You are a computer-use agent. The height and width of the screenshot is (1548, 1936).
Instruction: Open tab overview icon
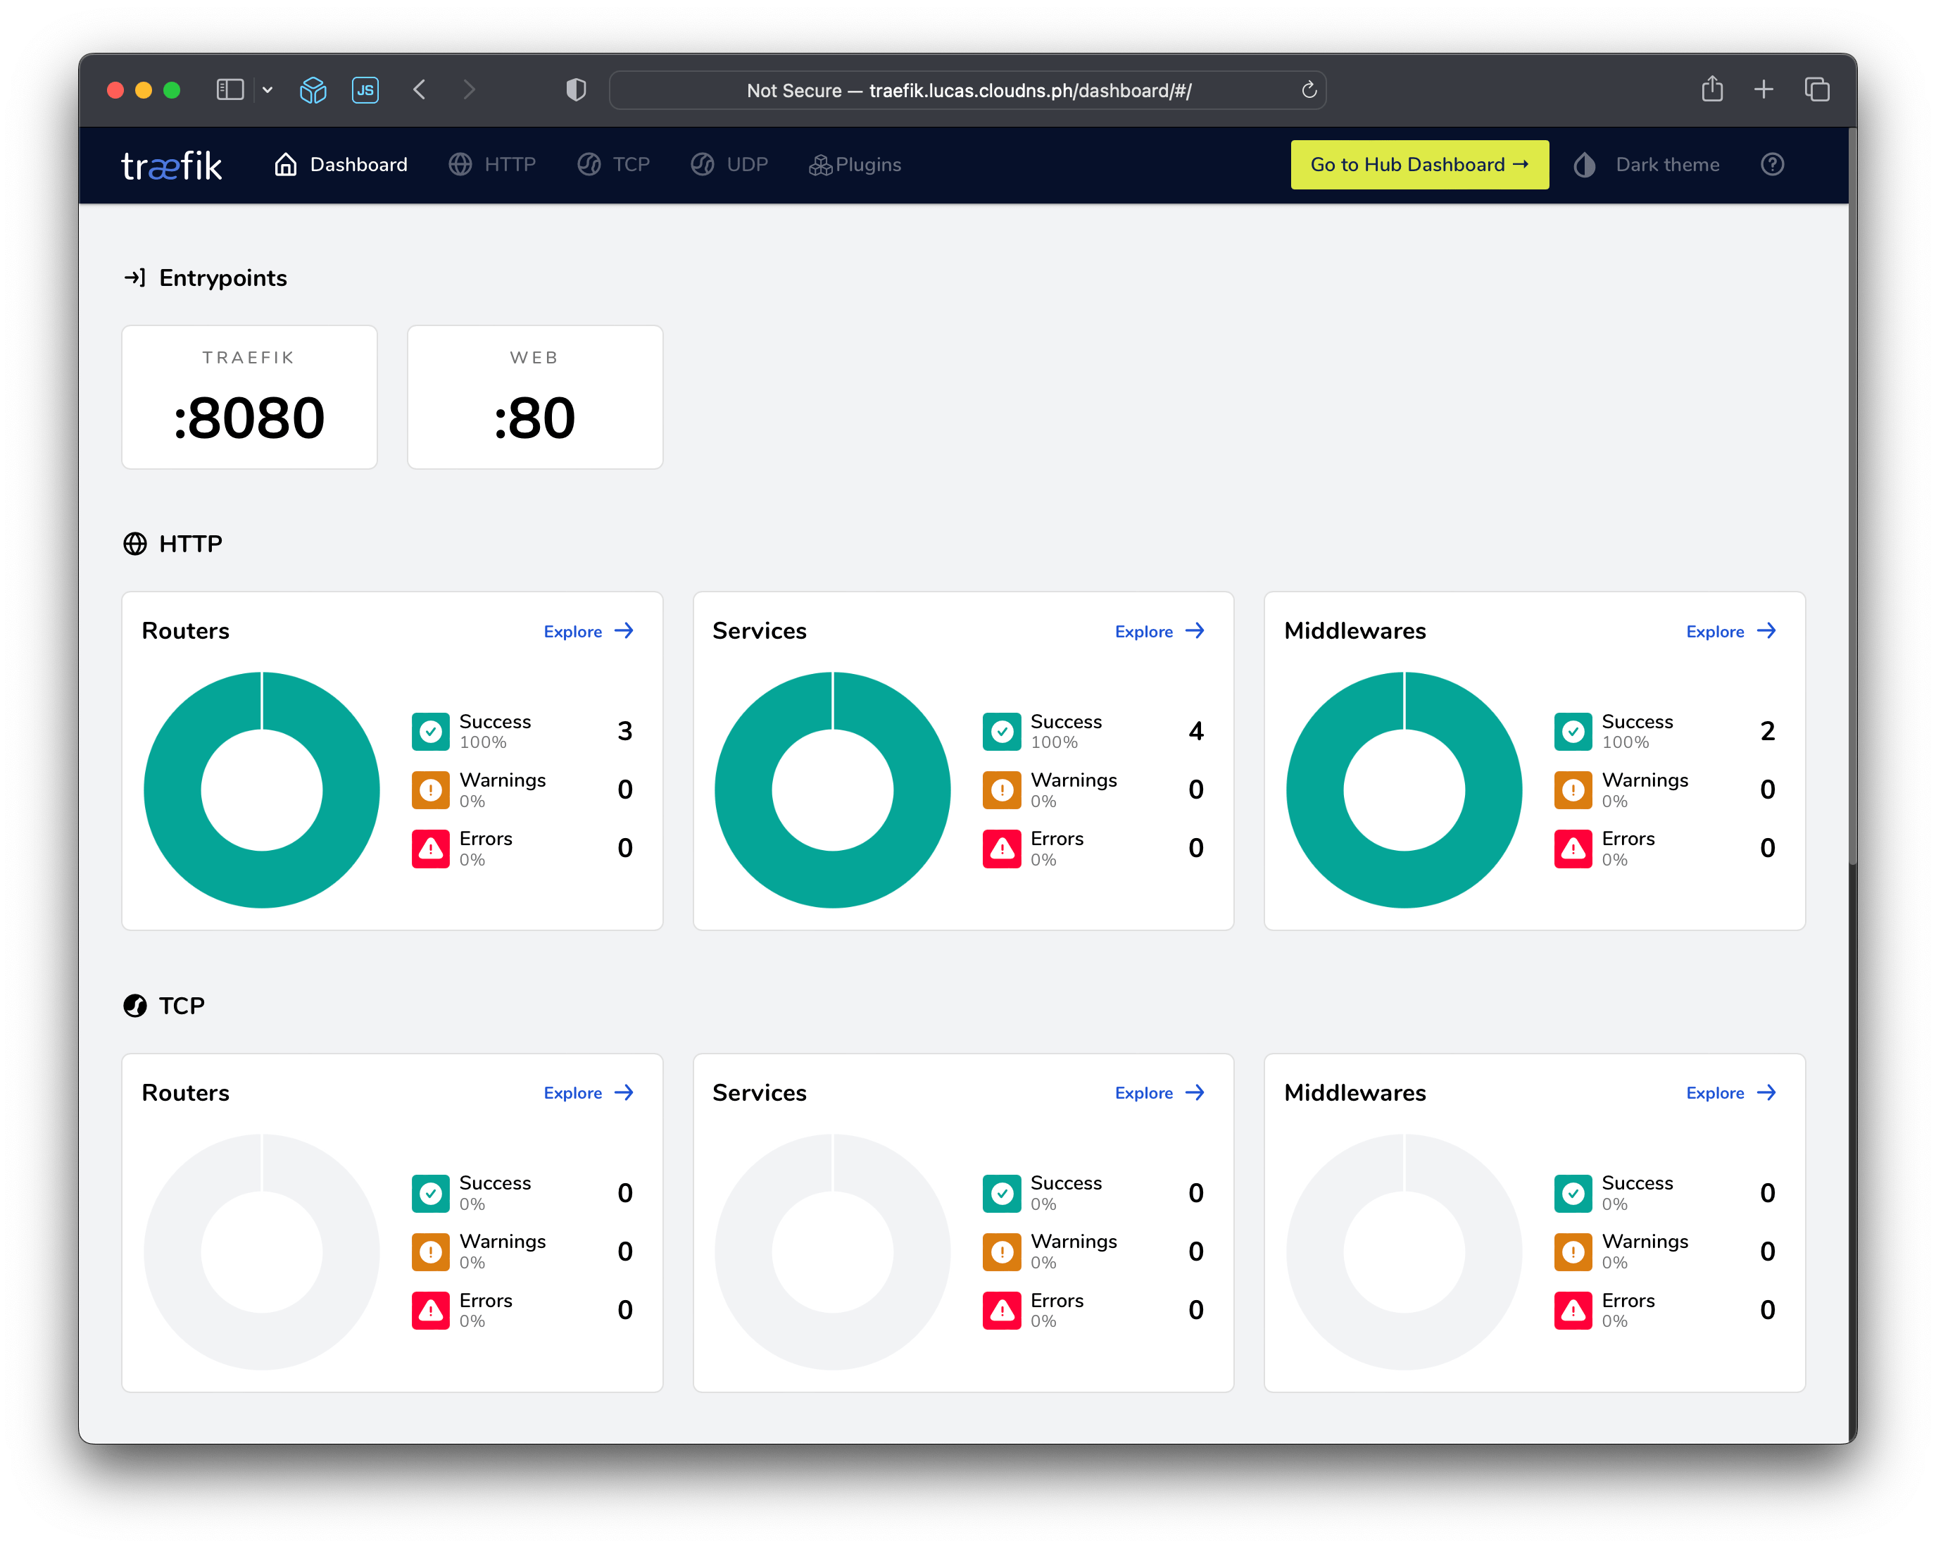tap(1816, 90)
